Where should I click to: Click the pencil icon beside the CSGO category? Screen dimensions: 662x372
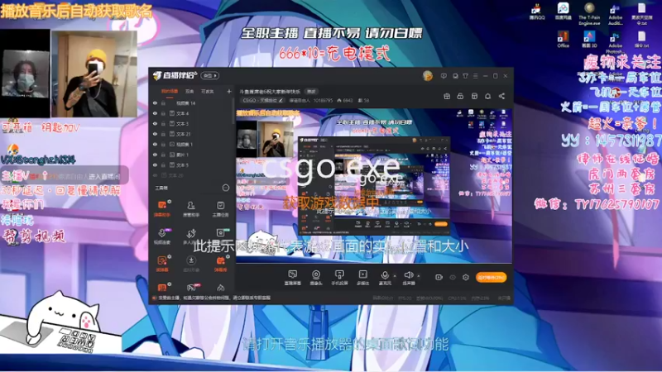[281, 100]
